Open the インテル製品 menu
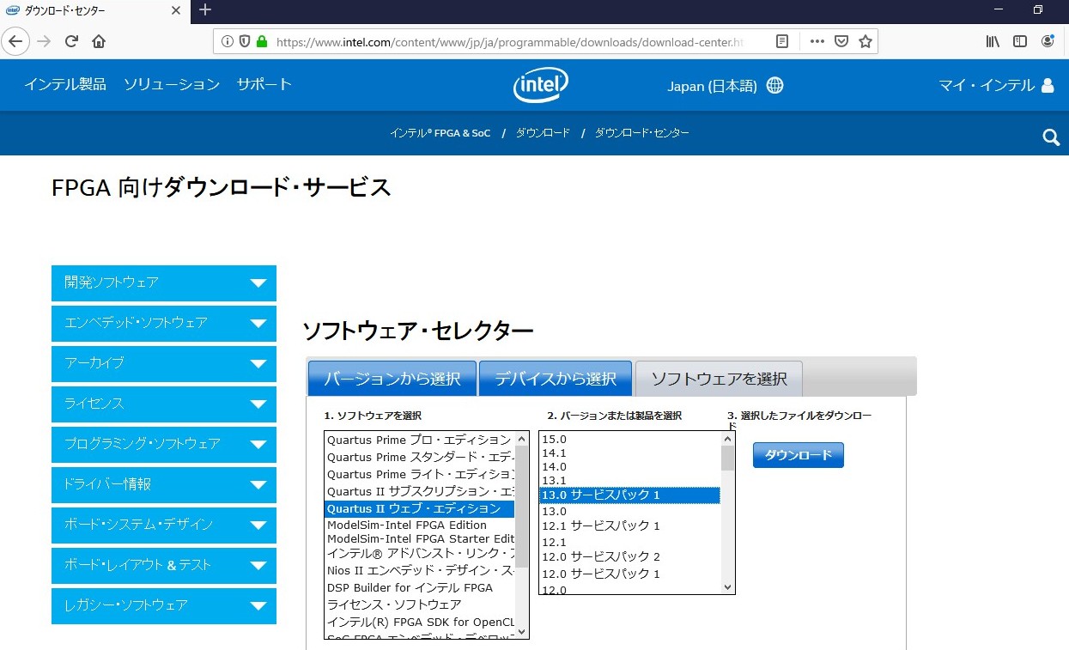Viewport: 1069px width, 650px height. click(65, 84)
